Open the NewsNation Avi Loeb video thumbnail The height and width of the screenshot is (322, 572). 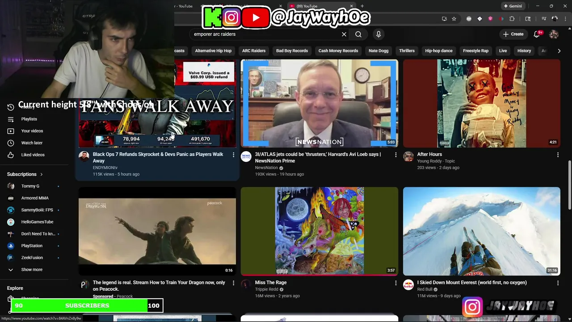(x=319, y=103)
